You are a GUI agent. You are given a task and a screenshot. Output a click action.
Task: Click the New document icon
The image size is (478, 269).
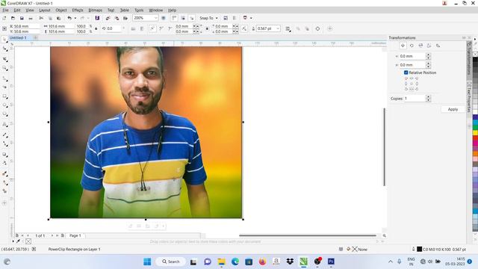[x=4, y=18]
